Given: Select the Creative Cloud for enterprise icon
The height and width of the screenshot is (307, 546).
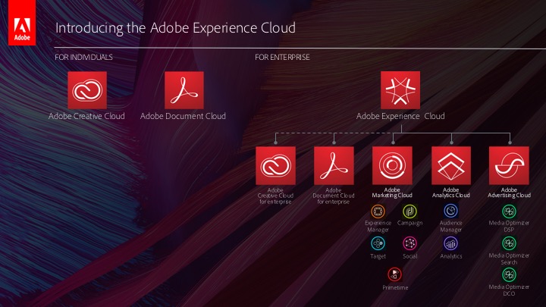Looking at the screenshot, I should point(275,165).
